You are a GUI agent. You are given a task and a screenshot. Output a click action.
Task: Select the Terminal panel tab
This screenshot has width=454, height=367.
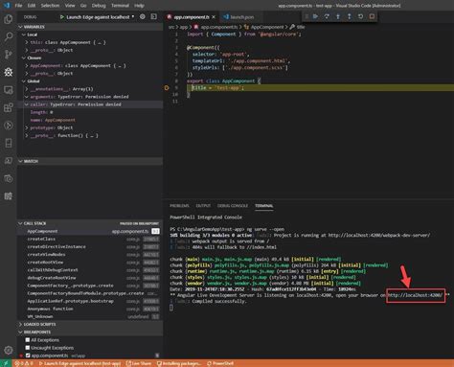[263, 206]
